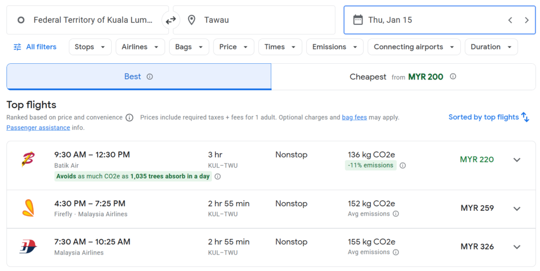Show info about ranking by price and convenience
Screen dimensions: 540x271
[129, 118]
